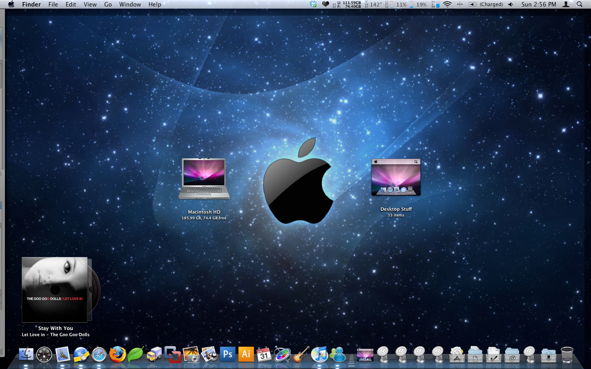
Task: Open the Window menu
Action: (130, 5)
